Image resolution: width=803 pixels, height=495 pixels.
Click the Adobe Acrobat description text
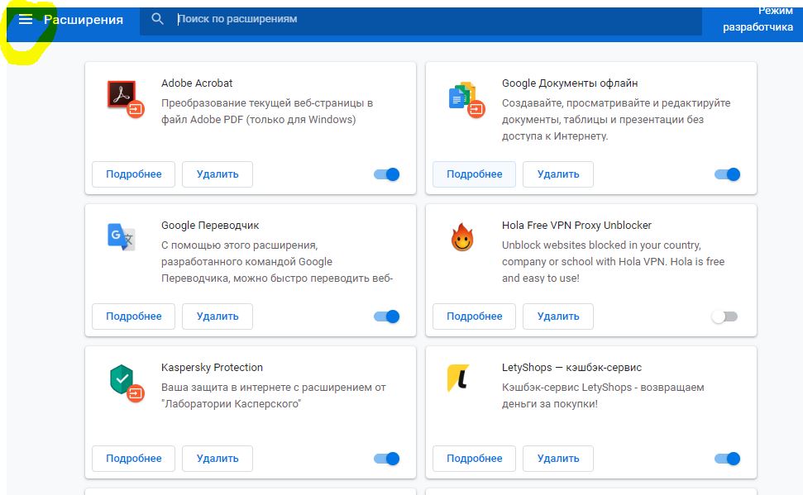coord(267,111)
